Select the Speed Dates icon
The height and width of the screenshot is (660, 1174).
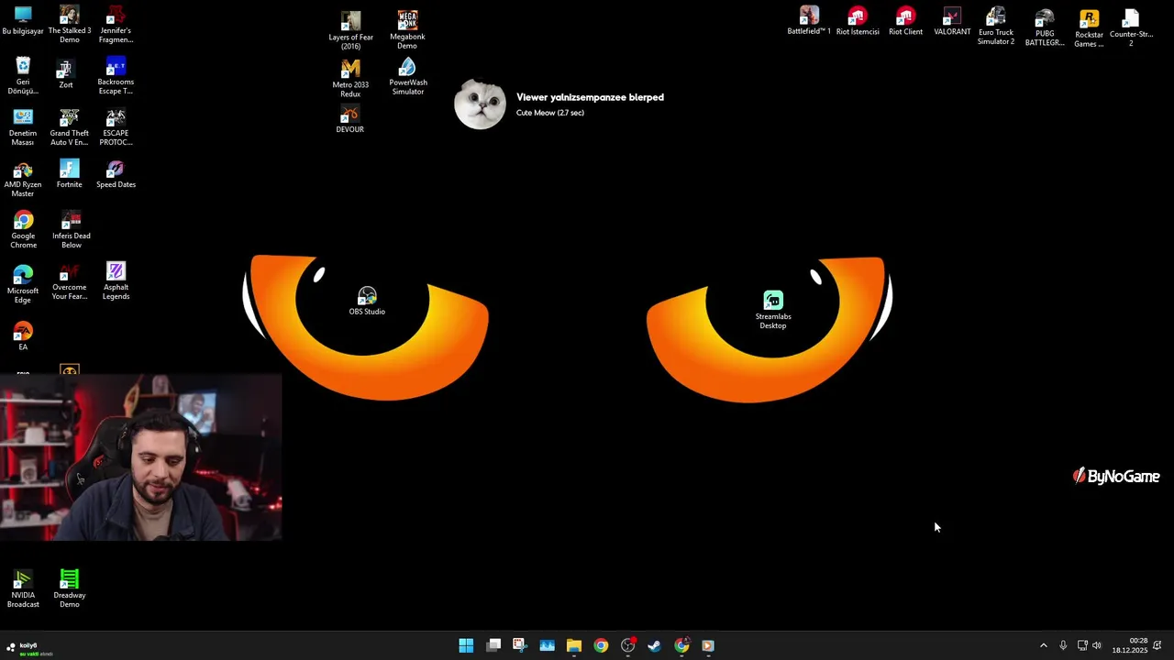116,173
